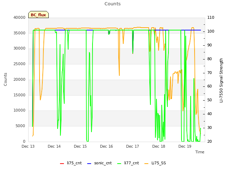
Task: Click the 90 right axis value
Action: click(209, 45)
